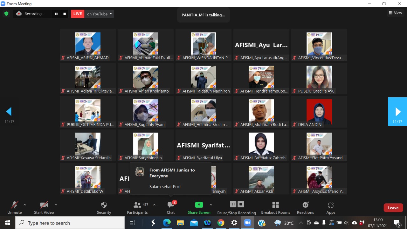Screen dimensions: 407x229
Task: Open Breakout Rooms
Action: click(275, 208)
